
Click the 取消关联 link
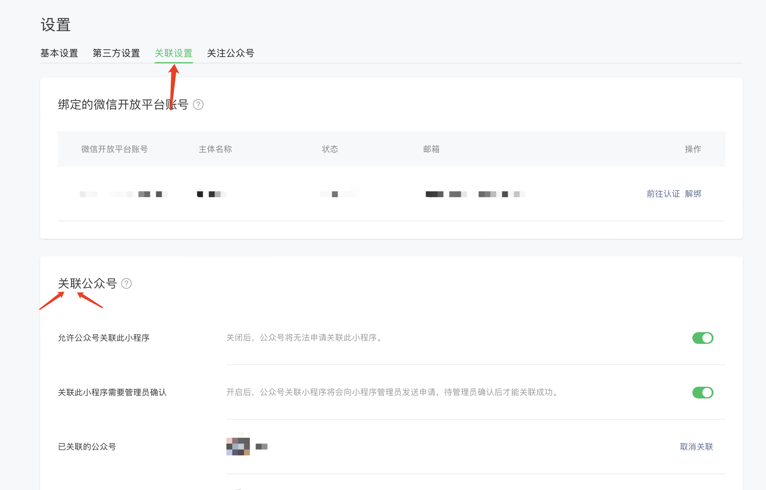(x=696, y=447)
